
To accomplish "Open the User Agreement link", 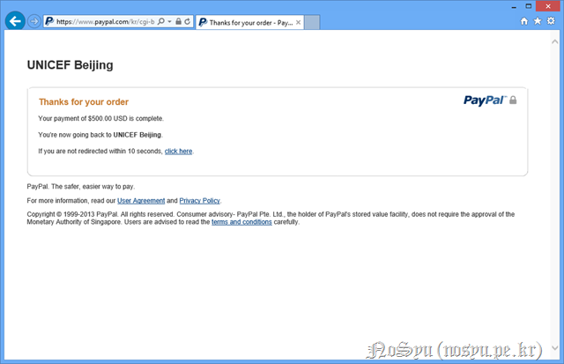I will point(140,201).
